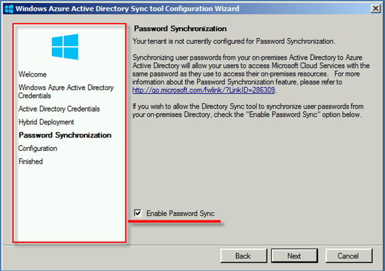The height and width of the screenshot is (271, 385).
Task: Select the Password Synchronization step in sidebar
Action: (65, 135)
